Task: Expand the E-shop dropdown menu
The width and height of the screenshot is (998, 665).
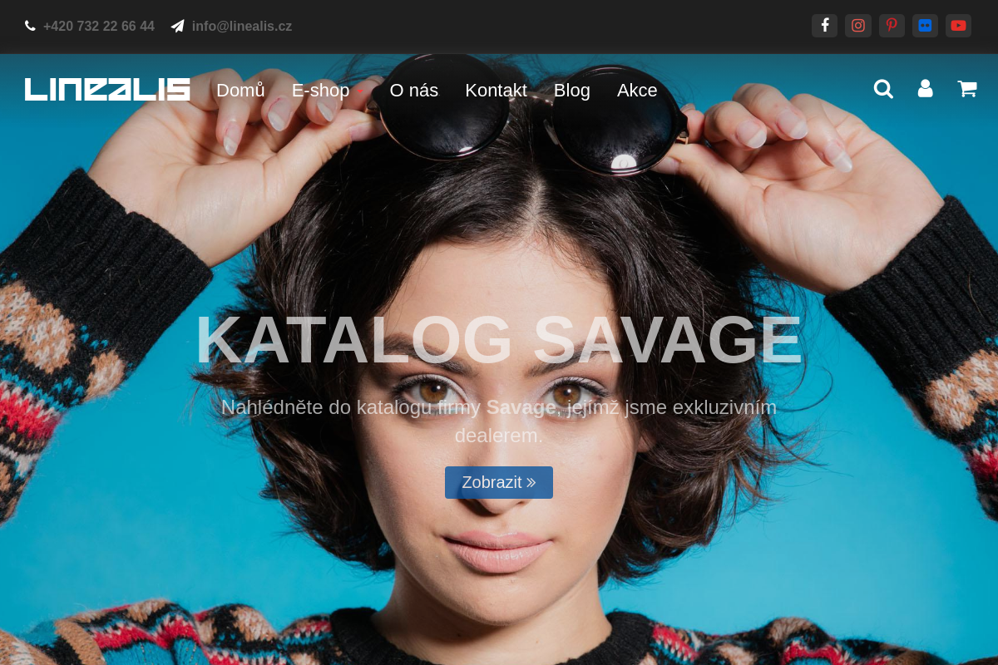Action: (x=327, y=90)
